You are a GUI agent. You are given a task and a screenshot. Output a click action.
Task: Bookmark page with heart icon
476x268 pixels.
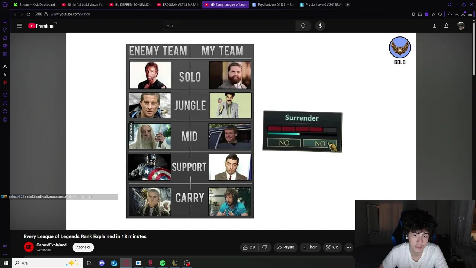(440, 14)
